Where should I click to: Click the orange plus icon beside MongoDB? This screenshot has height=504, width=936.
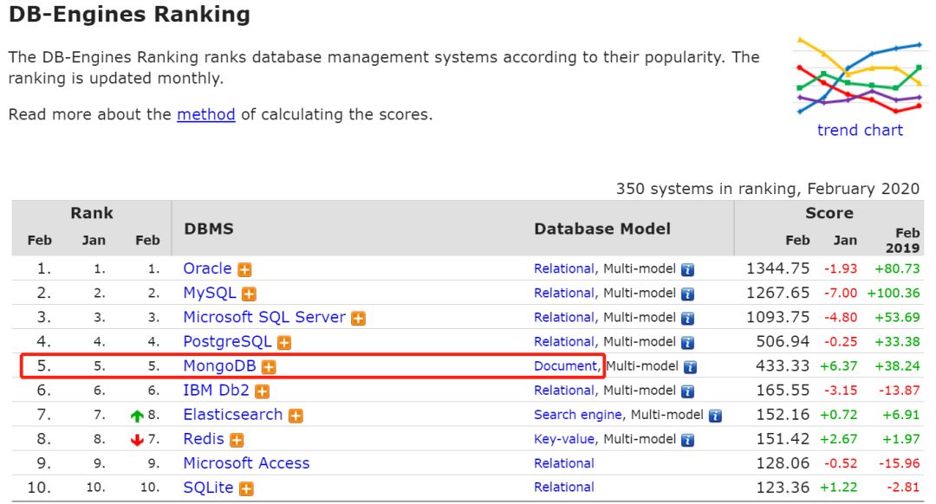pyautogui.click(x=269, y=366)
